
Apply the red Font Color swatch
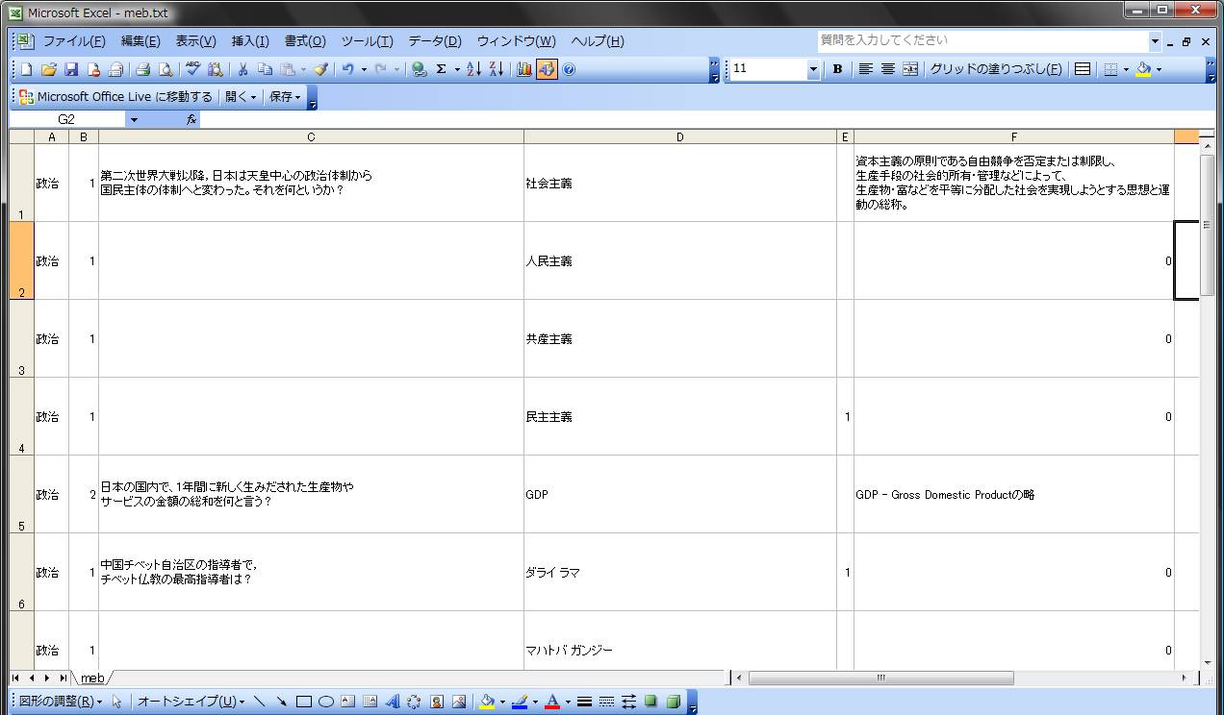552,702
